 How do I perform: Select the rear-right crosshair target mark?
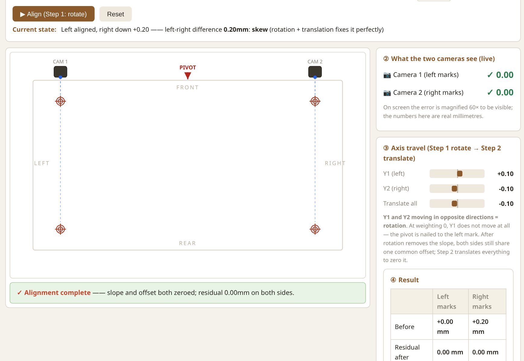click(315, 229)
